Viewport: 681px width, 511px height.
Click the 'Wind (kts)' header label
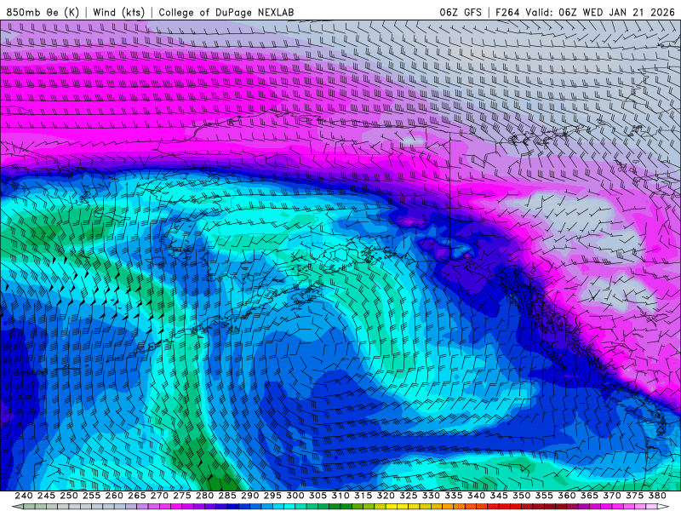(119, 12)
